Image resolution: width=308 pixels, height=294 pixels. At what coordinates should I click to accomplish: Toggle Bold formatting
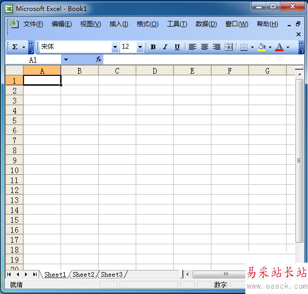(153, 47)
